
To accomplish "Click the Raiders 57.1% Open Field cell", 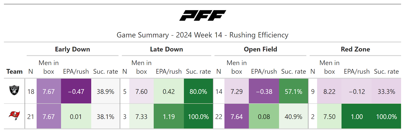I will [293, 91].
